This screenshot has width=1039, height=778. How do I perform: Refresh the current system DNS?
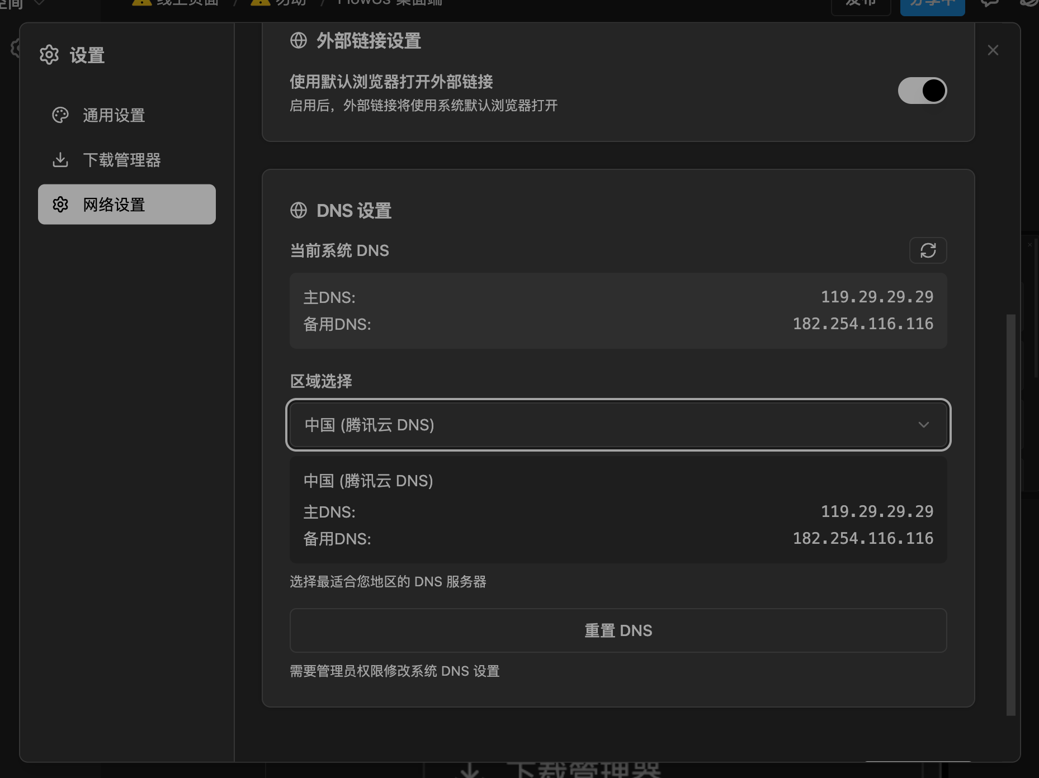click(928, 250)
